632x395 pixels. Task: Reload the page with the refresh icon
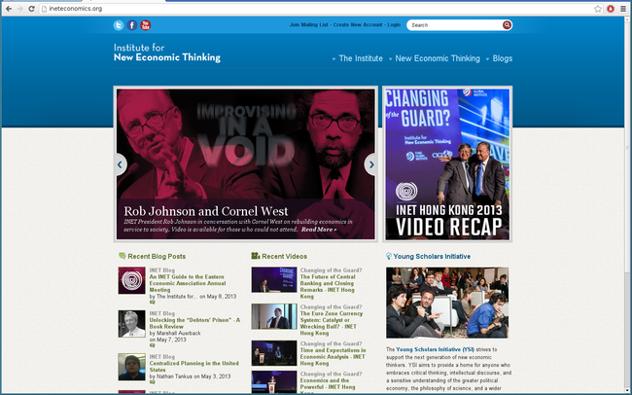point(31,9)
